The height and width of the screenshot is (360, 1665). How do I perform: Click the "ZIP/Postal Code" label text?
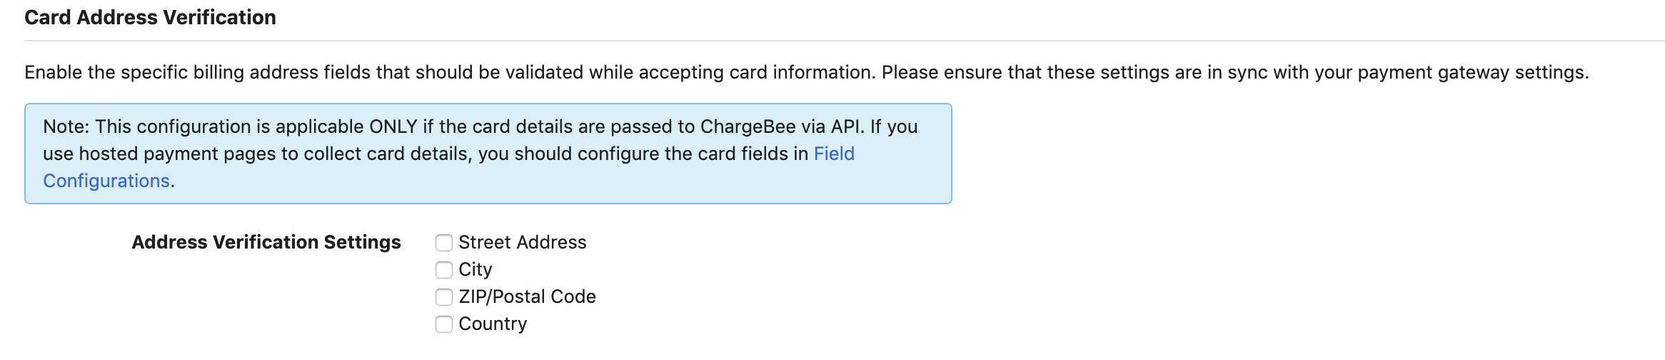point(527,297)
